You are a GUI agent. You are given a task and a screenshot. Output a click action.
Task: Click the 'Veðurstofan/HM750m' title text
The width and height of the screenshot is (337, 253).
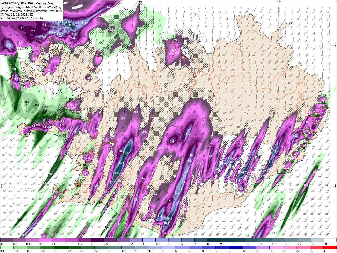[x=17, y=3]
